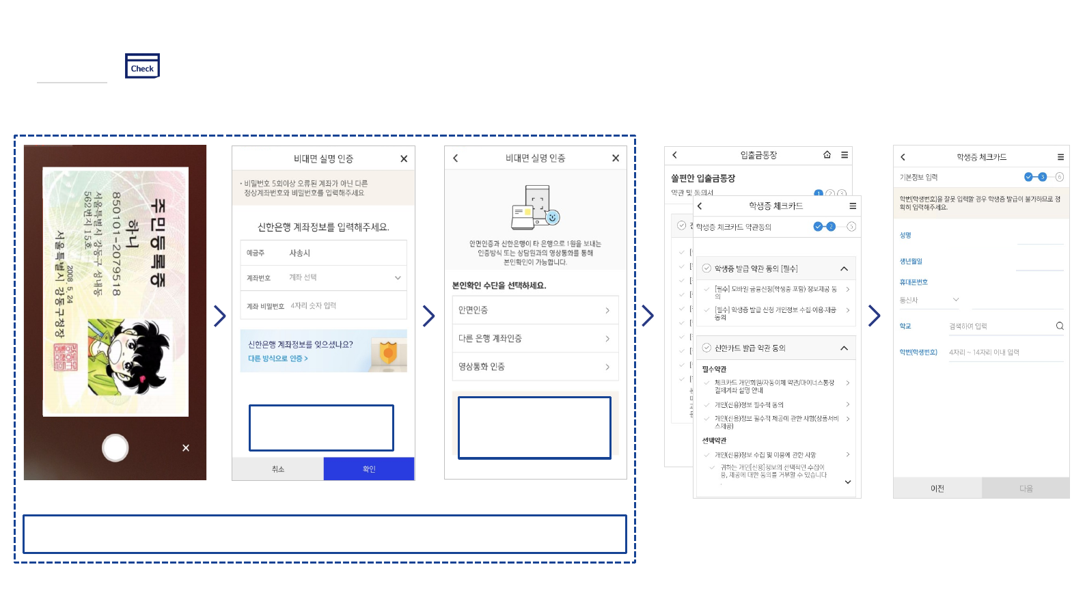Dismiss the ID card camera with X
The image size is (1085, 610).
tap(186, 448)
